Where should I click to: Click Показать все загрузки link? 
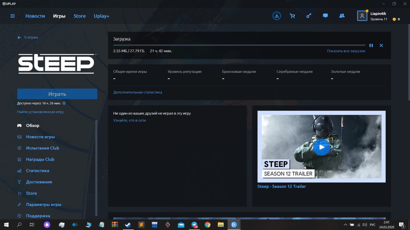[346, 51]
